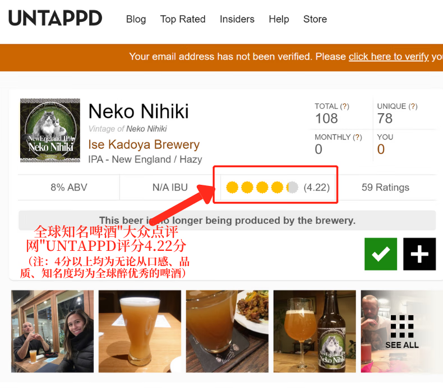Open the Blog menu item

136,19
